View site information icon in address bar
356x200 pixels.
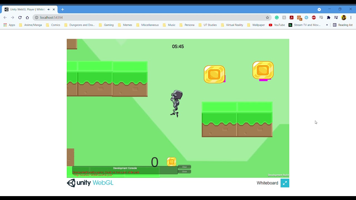(x=36, y=17)
